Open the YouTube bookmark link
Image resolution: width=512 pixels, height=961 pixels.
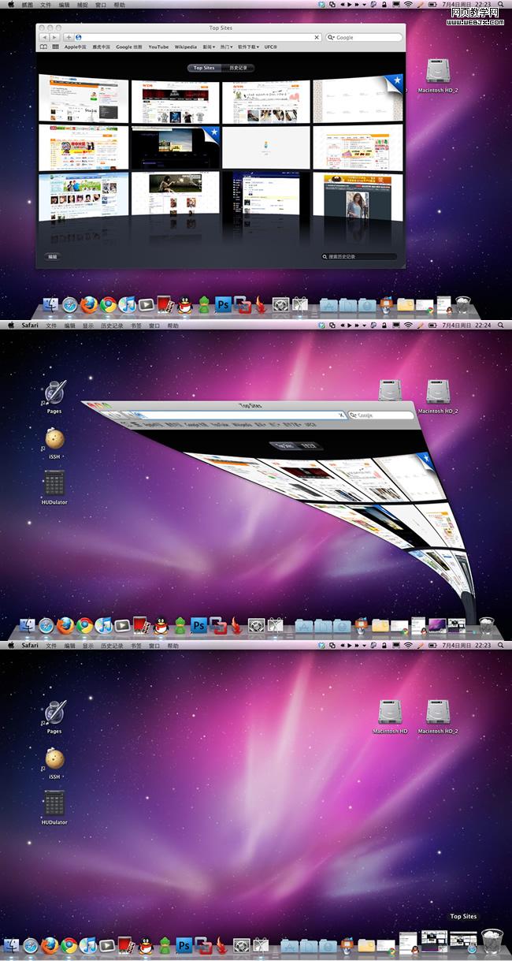coord(158,47)
